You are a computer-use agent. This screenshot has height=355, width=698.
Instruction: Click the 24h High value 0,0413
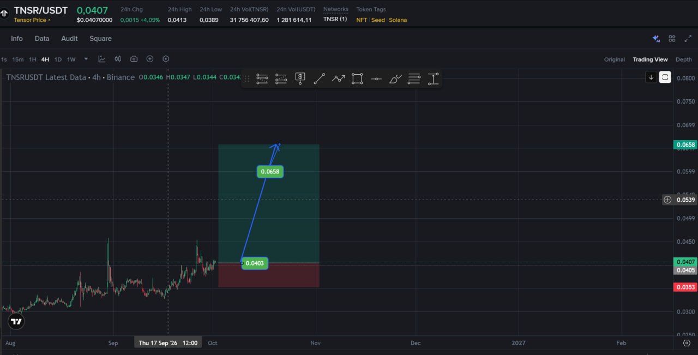coord(177,20)
